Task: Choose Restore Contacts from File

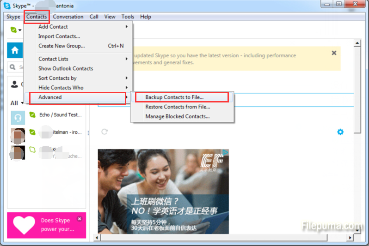Action: tap(178, 107)
